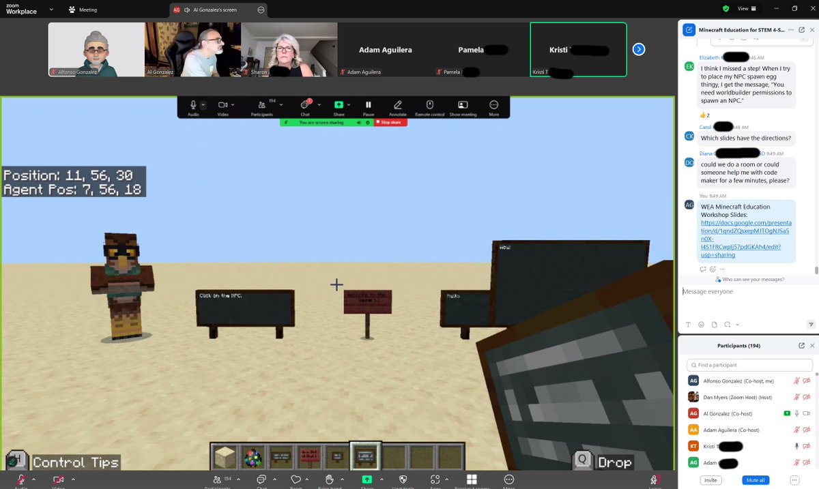
Task: Reply in thread icon under your message
Action: 702,269
